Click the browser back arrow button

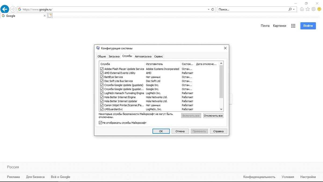pyautogui.click(x=5, y=9)
